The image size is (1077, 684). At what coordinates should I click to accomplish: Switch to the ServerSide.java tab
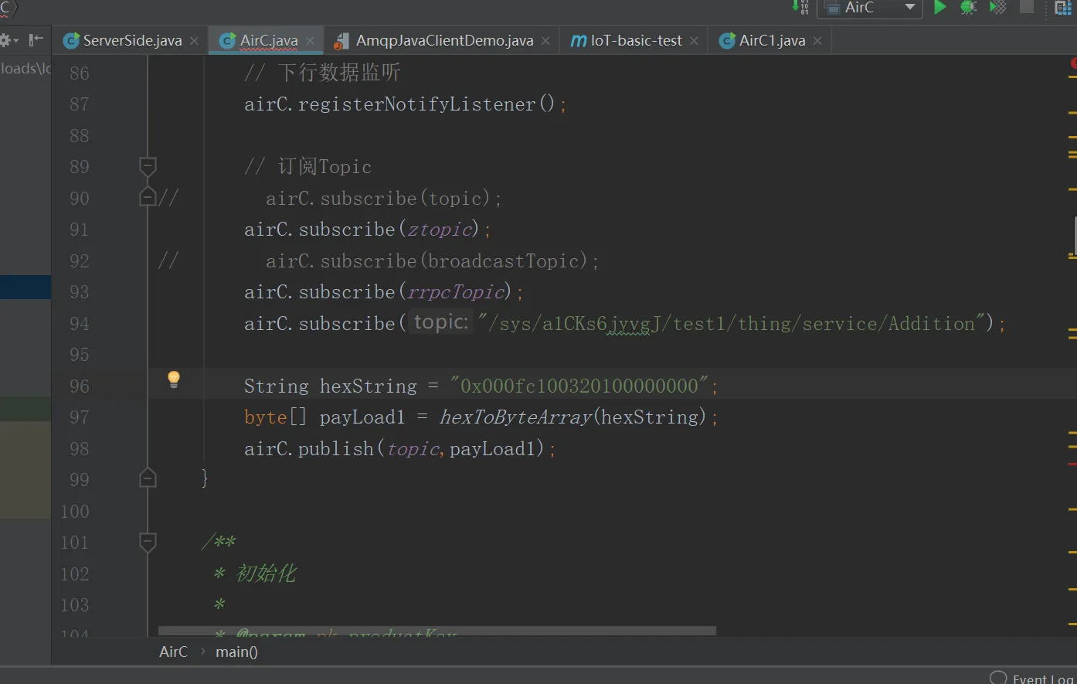131,41
